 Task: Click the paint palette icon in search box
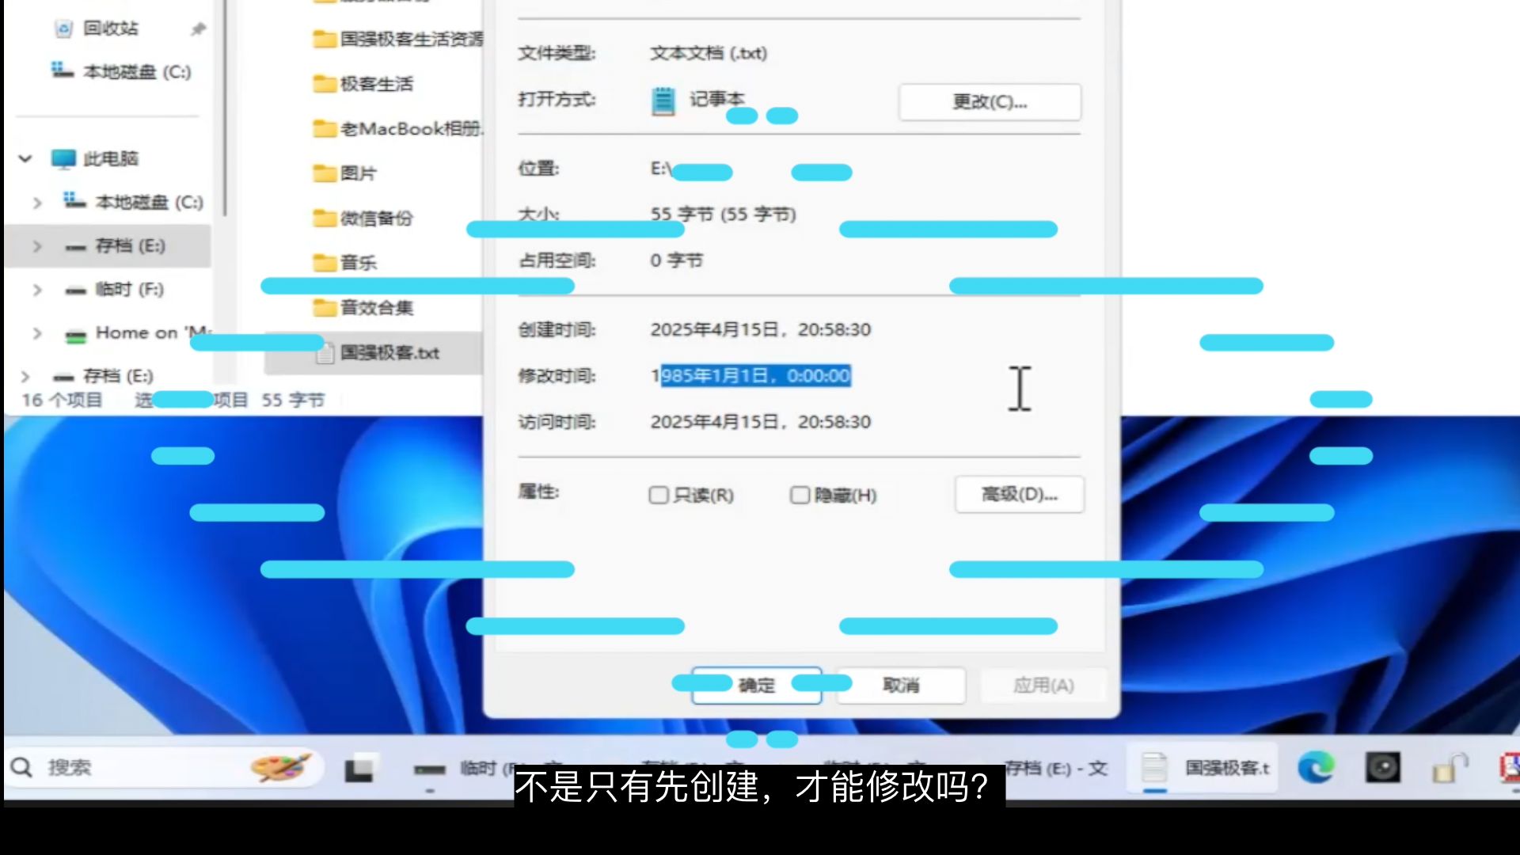[x=280, y=767]
